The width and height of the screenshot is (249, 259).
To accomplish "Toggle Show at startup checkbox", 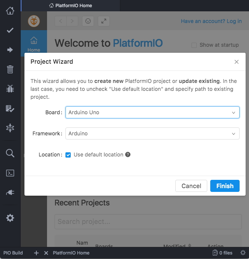I will (x=194, y=45).
